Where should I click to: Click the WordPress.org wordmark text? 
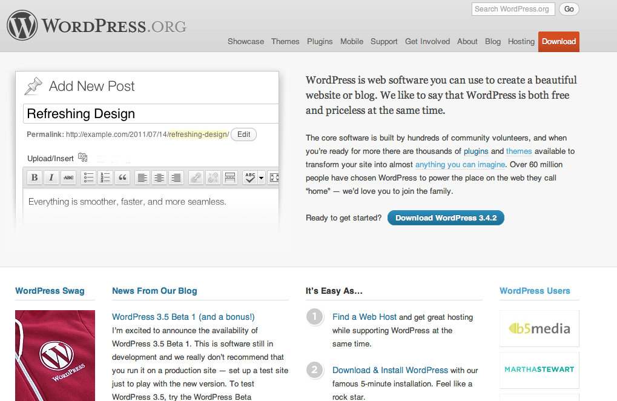[x=114, y=26]
